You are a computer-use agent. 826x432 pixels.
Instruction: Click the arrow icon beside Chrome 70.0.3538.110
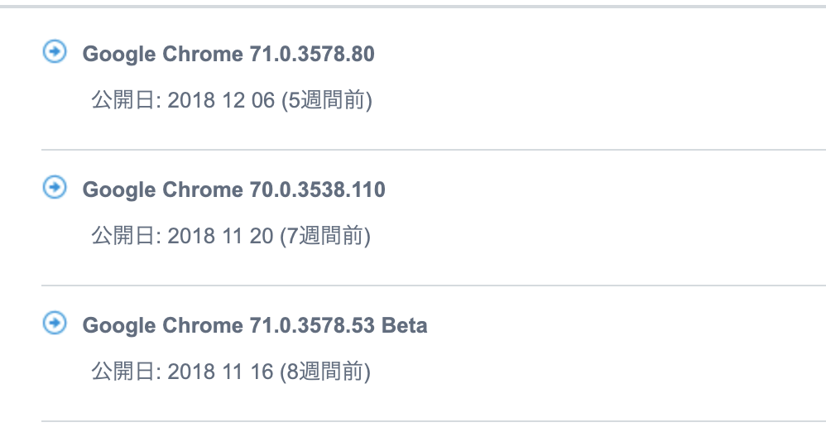[x=55, y=187]
